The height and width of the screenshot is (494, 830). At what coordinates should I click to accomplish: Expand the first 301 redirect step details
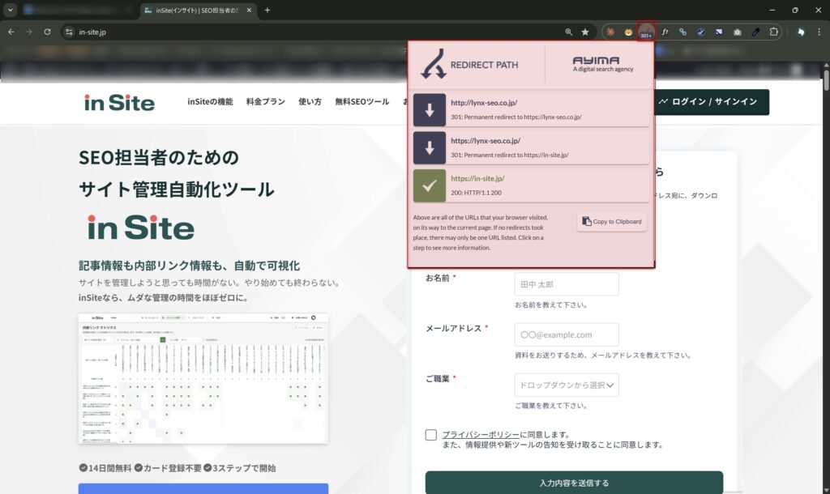pyautogui.click(x=530, y=109)
